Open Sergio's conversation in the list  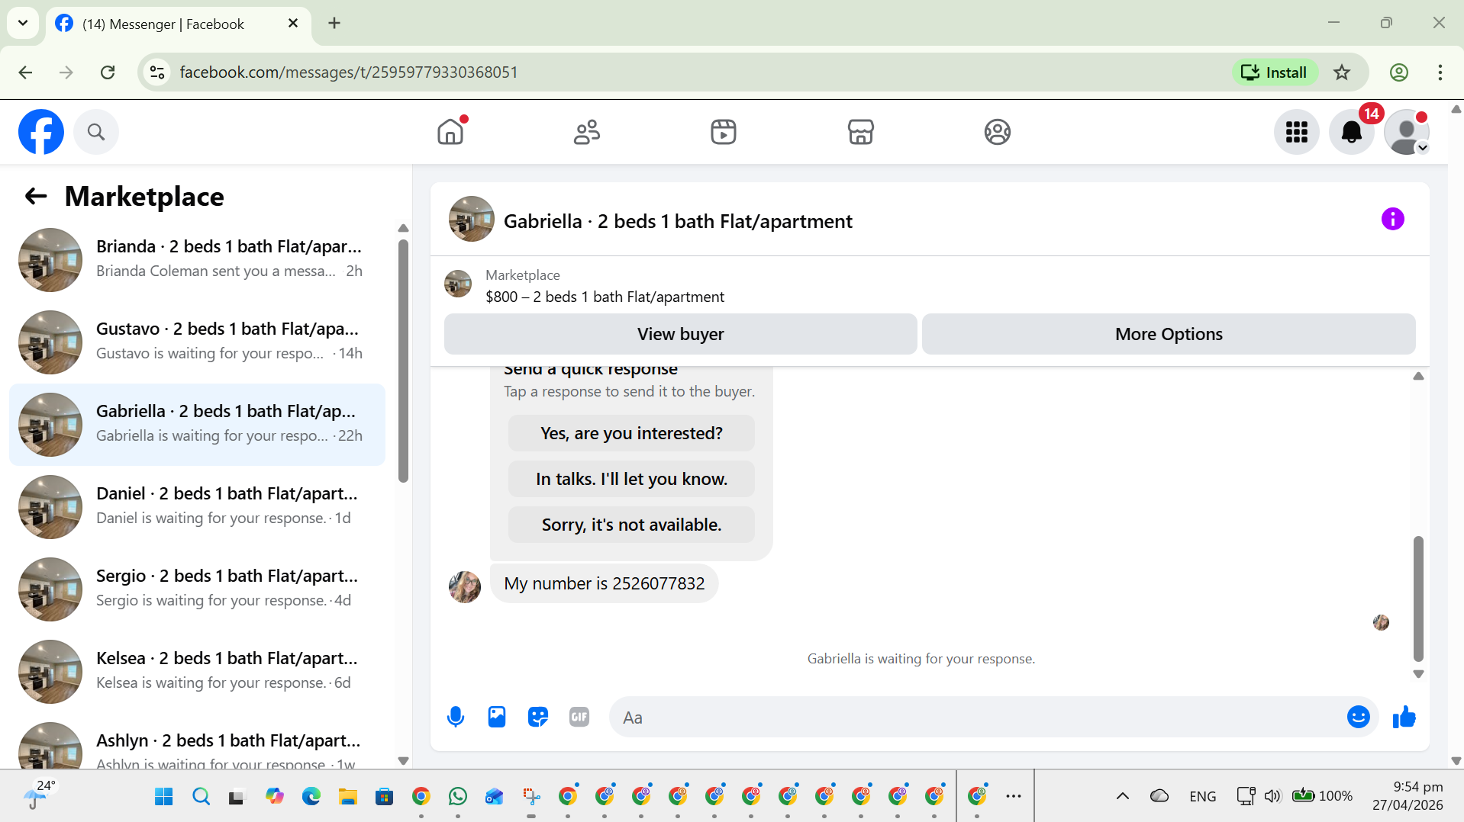pos(197,589)
